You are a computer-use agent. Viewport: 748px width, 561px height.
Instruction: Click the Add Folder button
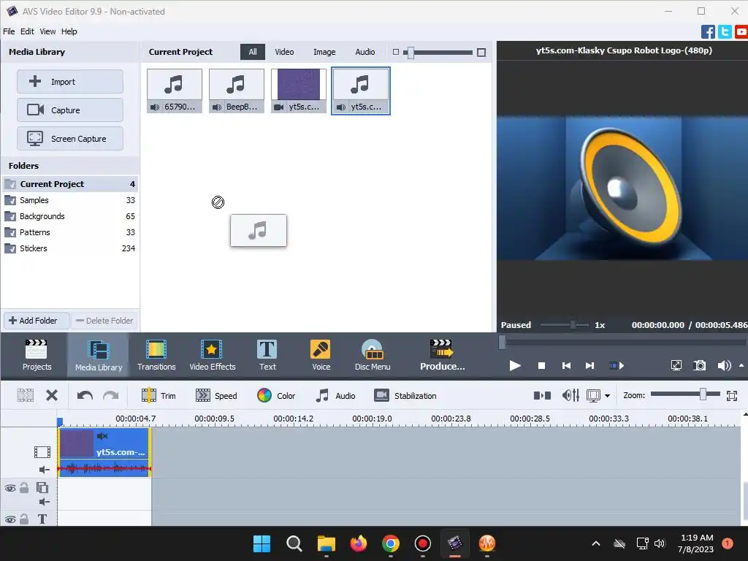point(37,321)
